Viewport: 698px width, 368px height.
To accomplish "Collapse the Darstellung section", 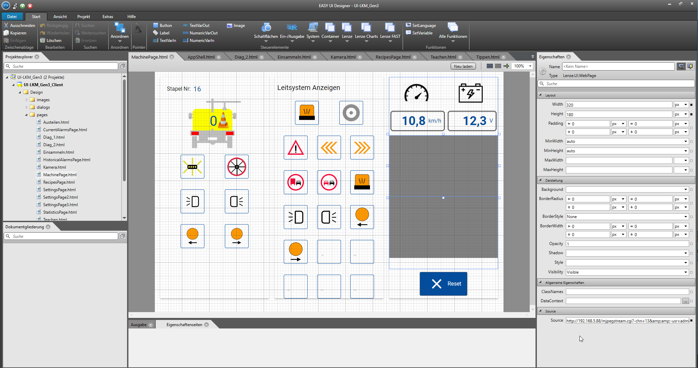I will click(x=541, y=180).
